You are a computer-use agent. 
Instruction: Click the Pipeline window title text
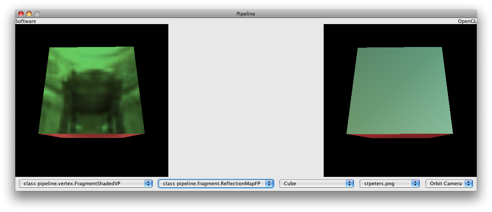click(x=246, y=14)
